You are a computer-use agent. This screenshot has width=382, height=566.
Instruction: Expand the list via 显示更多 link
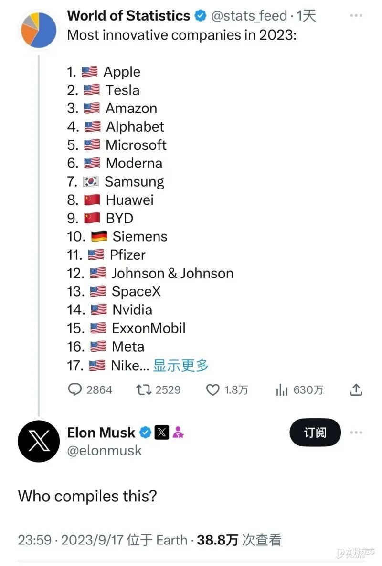(181, 366)
